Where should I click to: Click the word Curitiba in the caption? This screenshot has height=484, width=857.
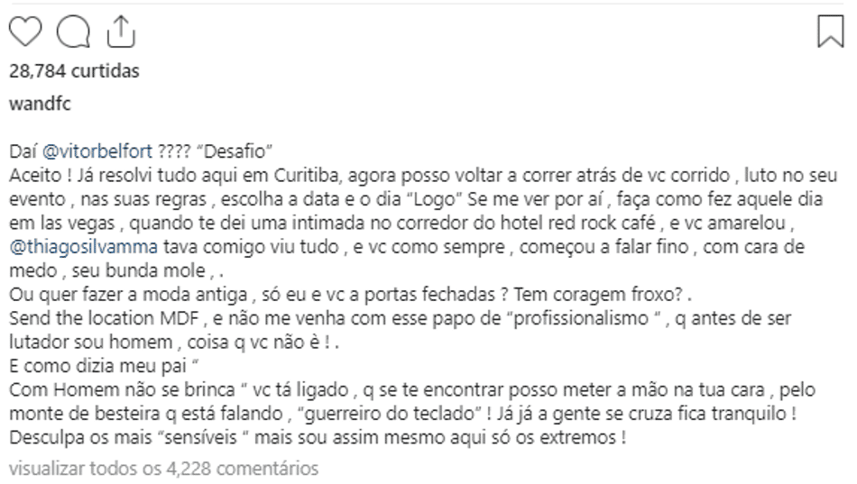pos(308,176)
